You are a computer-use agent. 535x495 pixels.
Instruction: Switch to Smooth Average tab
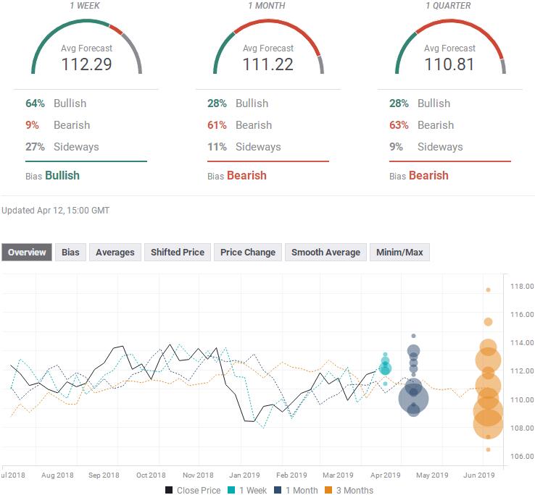click(x=325, y=253)
